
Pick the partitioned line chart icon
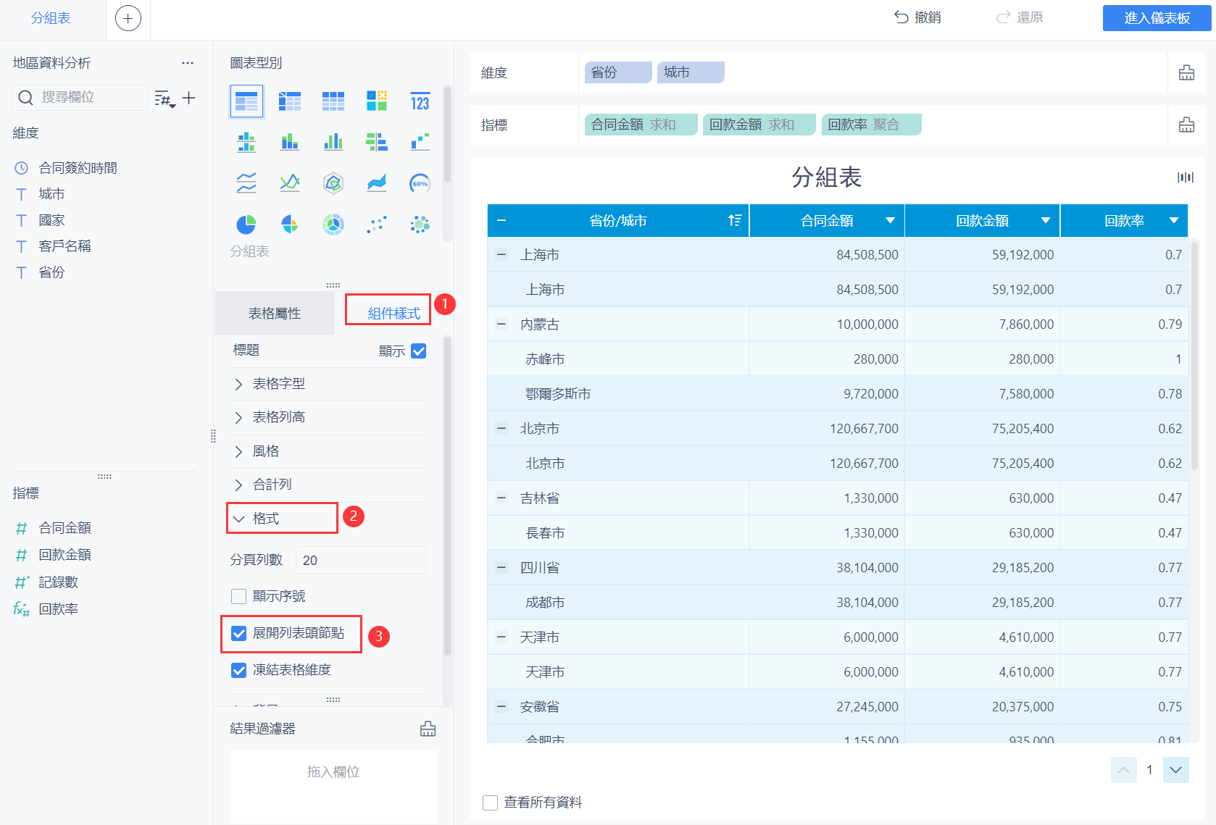[246, 183]
